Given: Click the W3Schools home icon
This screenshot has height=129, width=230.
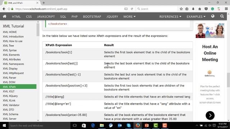Looking at the screenshot, I should click(x=5, y=16).
